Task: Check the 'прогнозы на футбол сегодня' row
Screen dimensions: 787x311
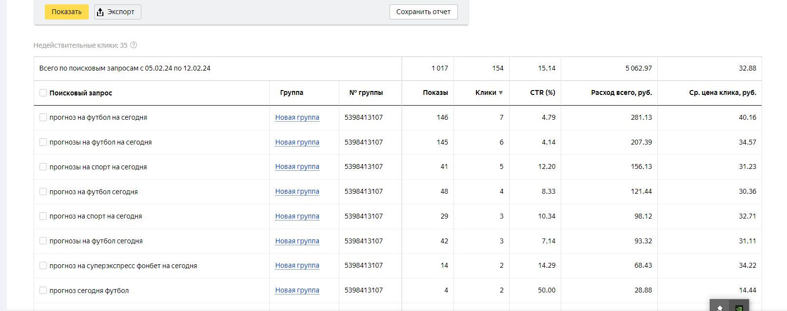Action: [x=43, y=241]
